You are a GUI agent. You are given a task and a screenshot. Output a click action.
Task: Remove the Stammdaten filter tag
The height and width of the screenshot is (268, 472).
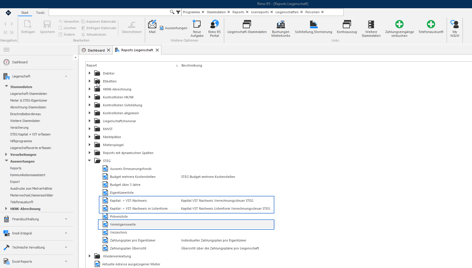click(x=229, y=12)
